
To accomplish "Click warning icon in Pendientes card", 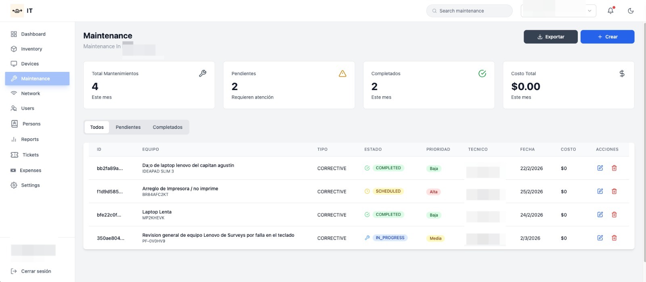I will pos(342,74).
